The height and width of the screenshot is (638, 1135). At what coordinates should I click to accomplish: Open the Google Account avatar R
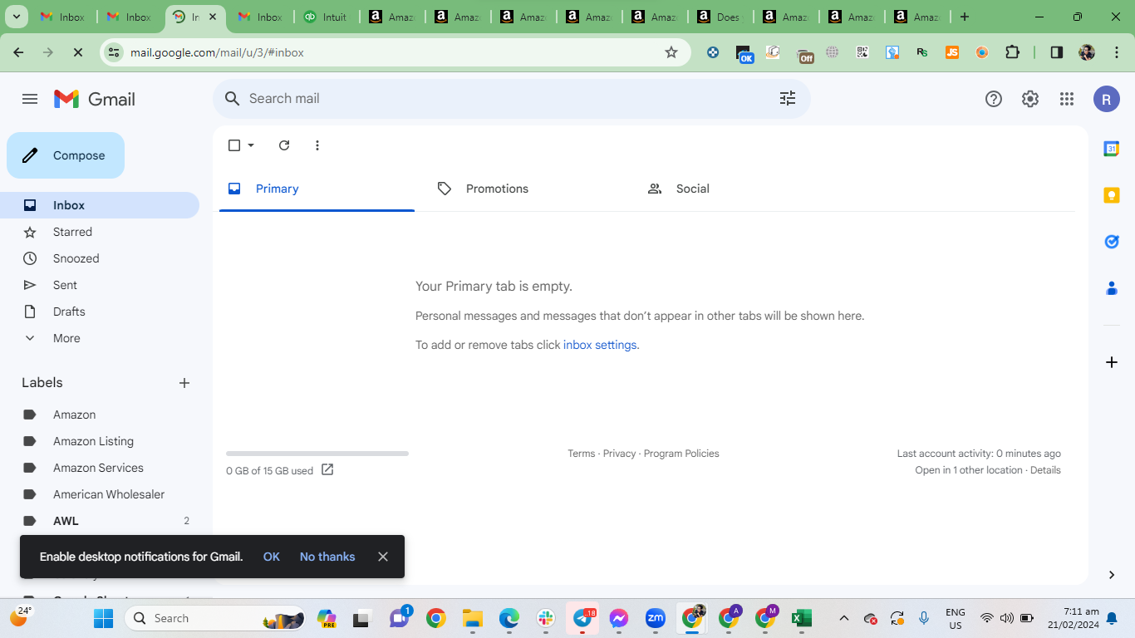[x=1106, y=99]
